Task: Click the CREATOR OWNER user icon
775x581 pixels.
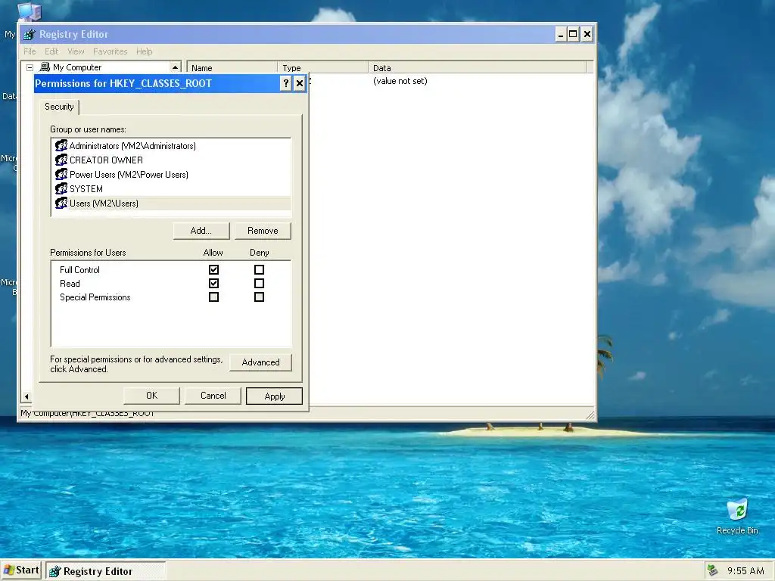Action: pyautogui.click(x=61, y=160)
